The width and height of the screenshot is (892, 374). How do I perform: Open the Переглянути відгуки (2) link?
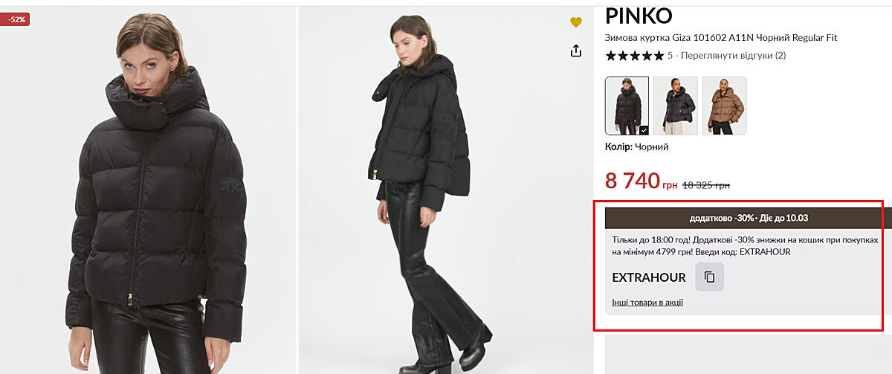coord(733,56)
